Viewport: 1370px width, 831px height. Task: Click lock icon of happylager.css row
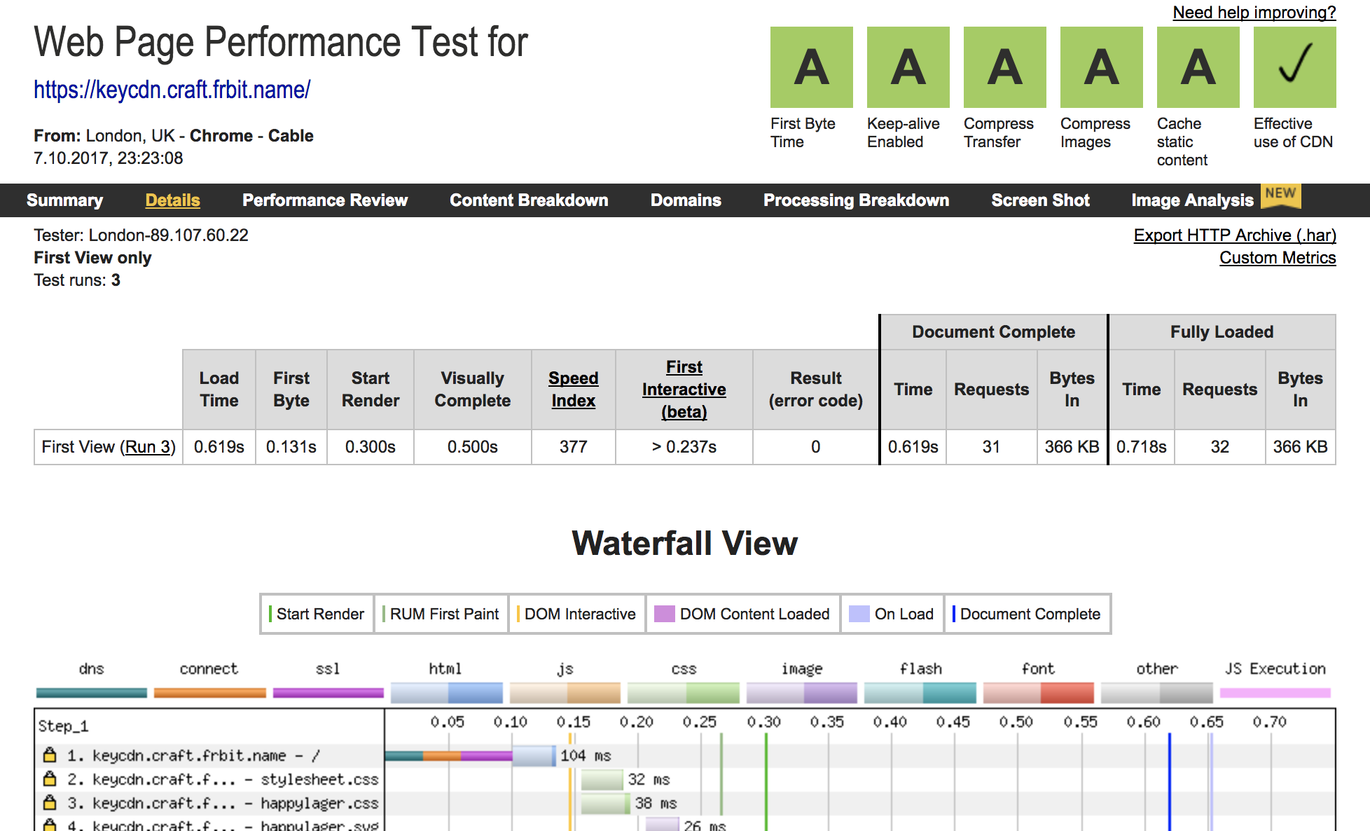click(50, 802)
